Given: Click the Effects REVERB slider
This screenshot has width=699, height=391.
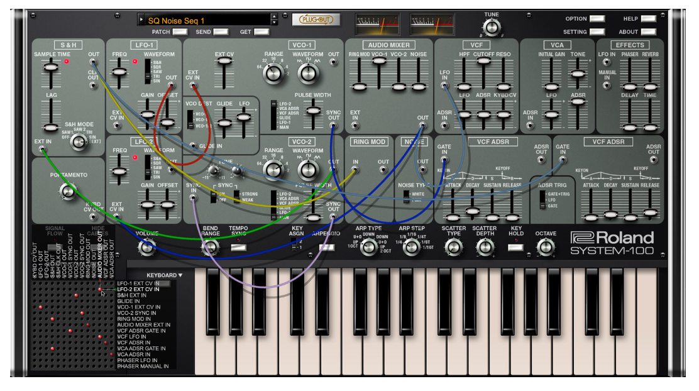Looking at the screenshot, I should 651,87.
